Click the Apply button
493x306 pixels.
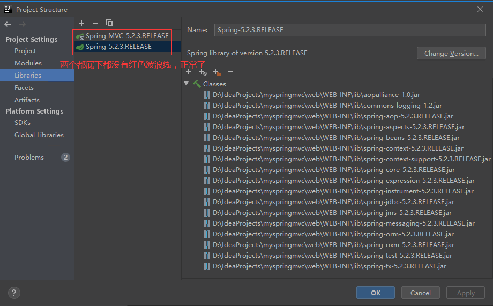[466, 293]
